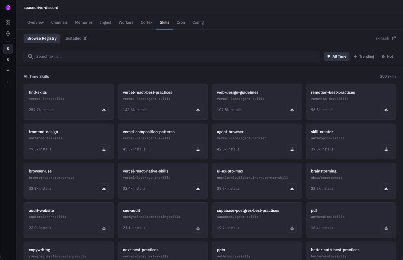Click squirrelscan/skills repository text
Image resolution: width=403 pixels, height=260 pixels.
click(48, 217)
